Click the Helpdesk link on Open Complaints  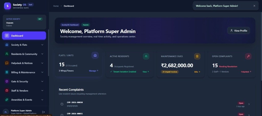tap(246, 72)
